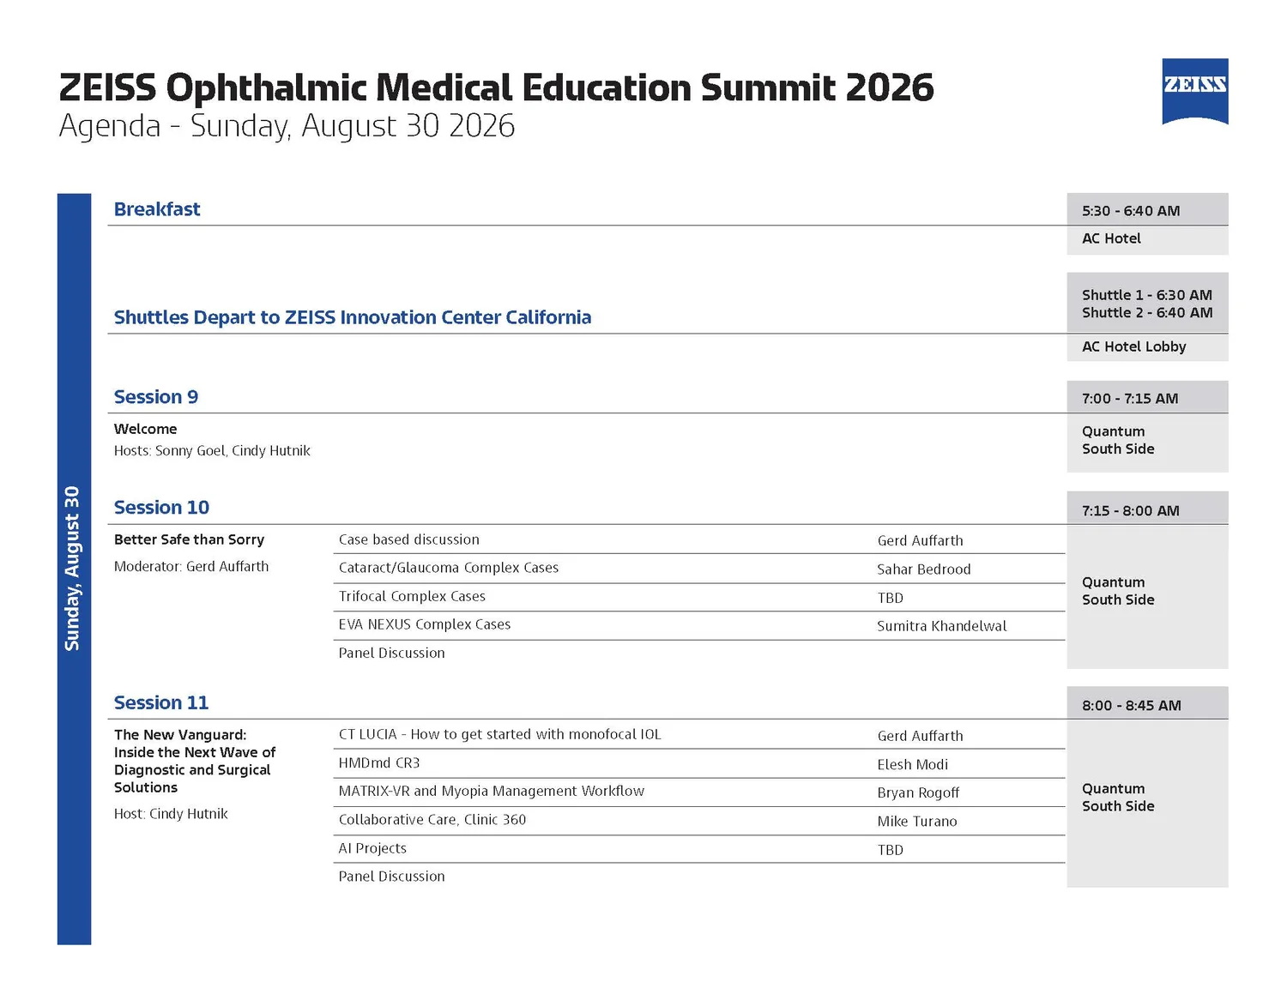Screen dimensions: 1287x994
Task: Click Session 11 'Quantum South Side' location
Action: point(1118,798)
